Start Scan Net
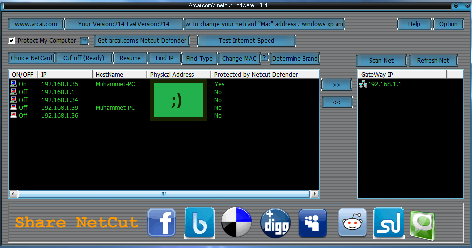 (381, 60)
